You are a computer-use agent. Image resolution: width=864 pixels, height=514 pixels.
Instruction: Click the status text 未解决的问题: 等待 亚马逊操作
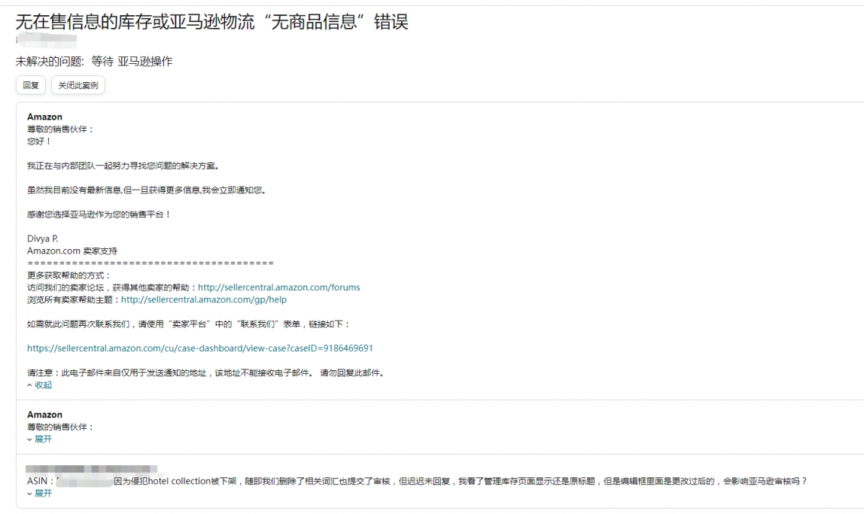click(x=94, y=61)
